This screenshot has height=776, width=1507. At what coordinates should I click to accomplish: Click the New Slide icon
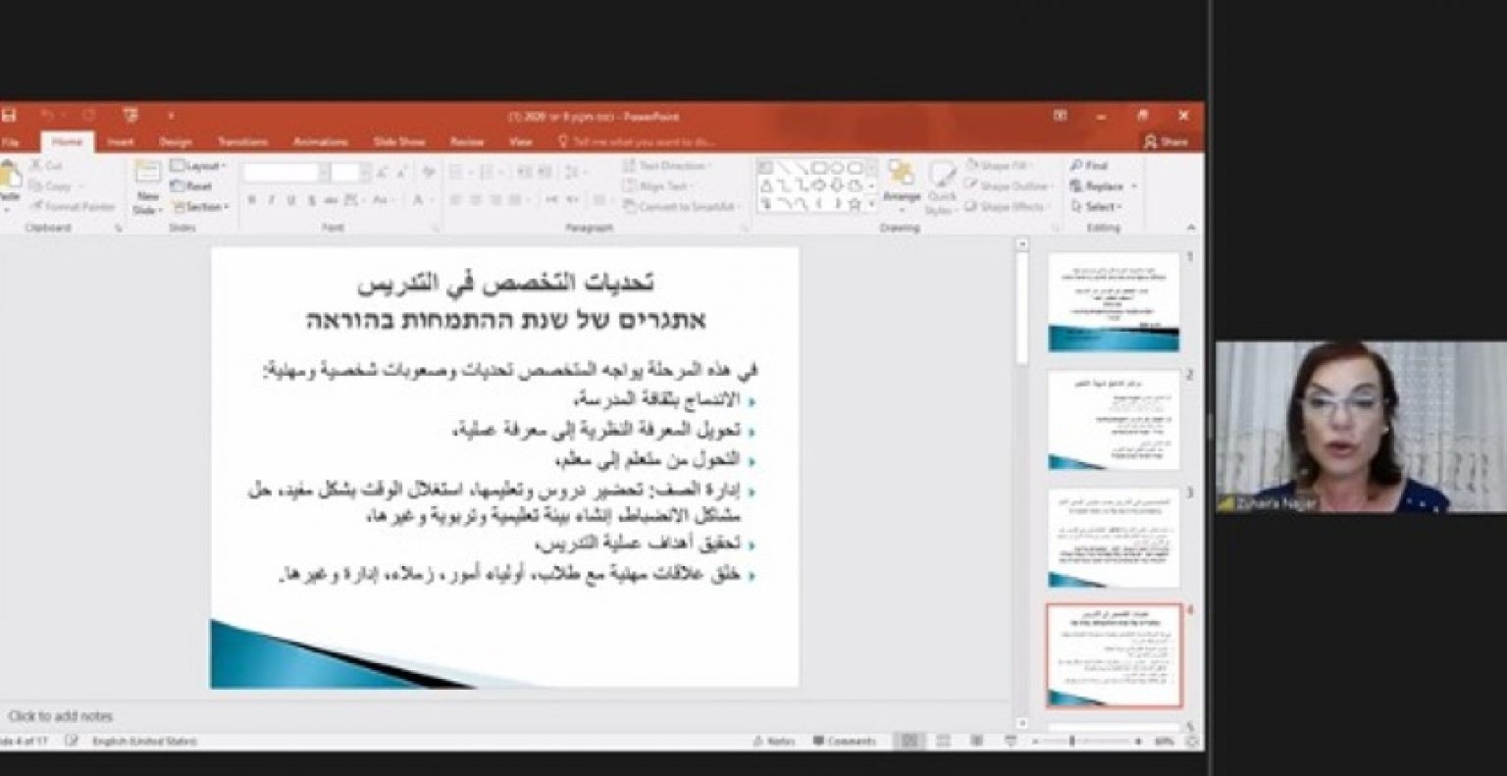[147, 187]
